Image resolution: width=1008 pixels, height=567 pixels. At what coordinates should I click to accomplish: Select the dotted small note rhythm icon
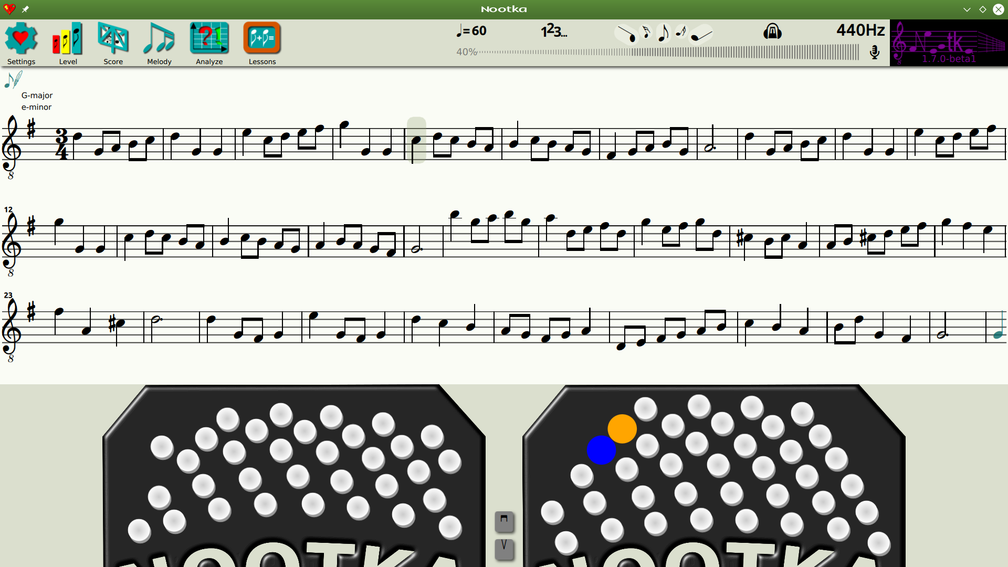pyautogui.click(x=681, y=32)
